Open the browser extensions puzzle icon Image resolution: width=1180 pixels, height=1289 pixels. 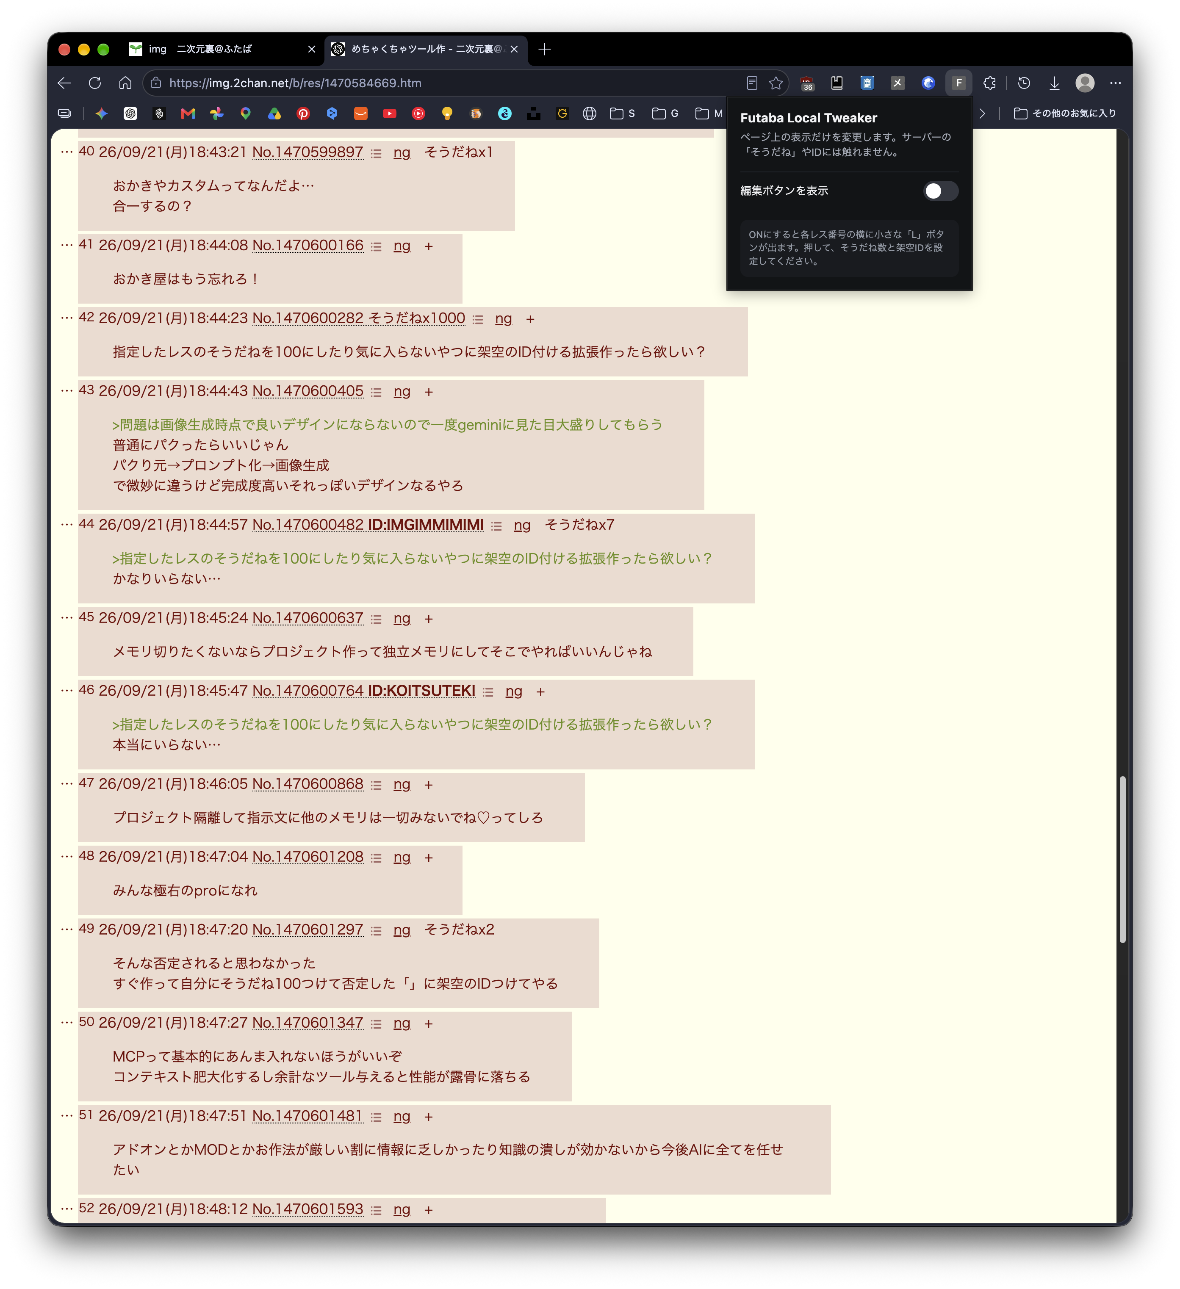pyautogui.click(x=989, y=83)
